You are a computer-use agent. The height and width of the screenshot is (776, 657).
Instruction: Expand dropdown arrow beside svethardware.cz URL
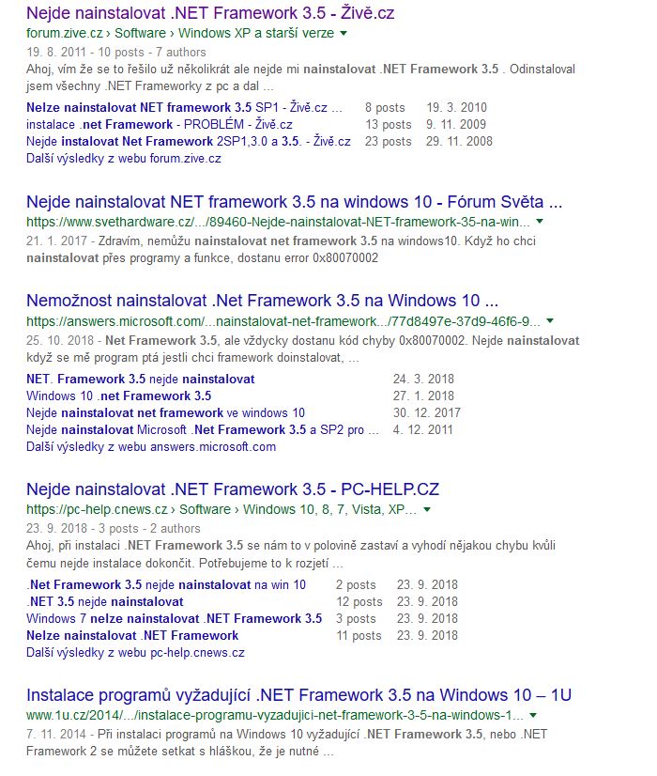(x=540, y=221)
